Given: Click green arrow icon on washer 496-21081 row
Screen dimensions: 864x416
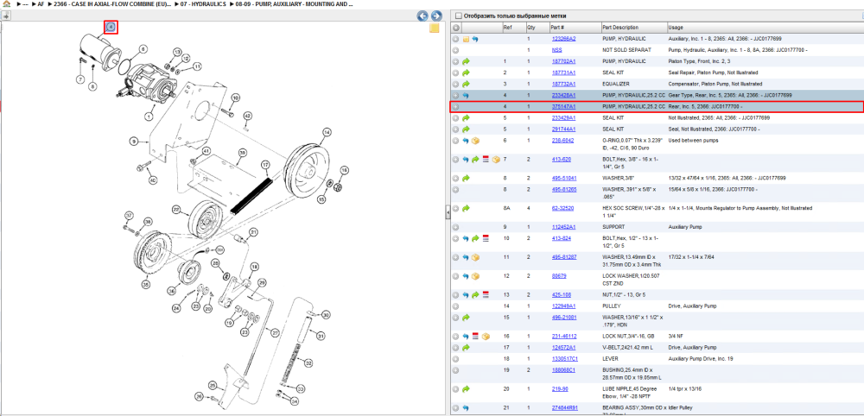Looking at the screenshot, I should click(466, 318).
